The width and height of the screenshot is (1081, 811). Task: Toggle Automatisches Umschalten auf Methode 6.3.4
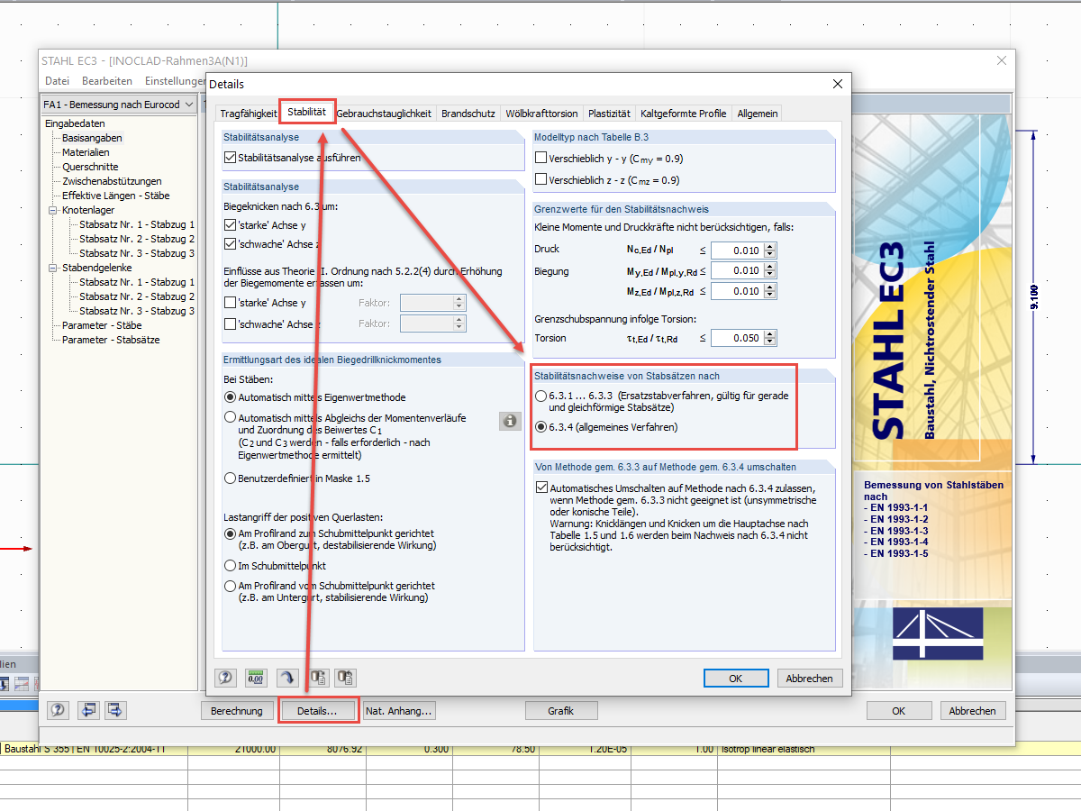(541, 488)
